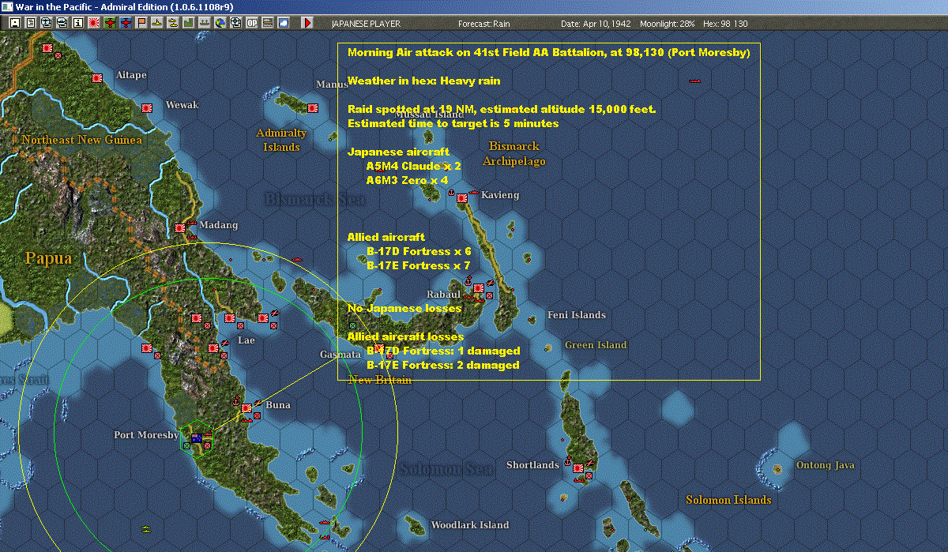Select the Japanese base flag at Kavieng
Screen dimensions: 948x552
click(x=462, y=198)
